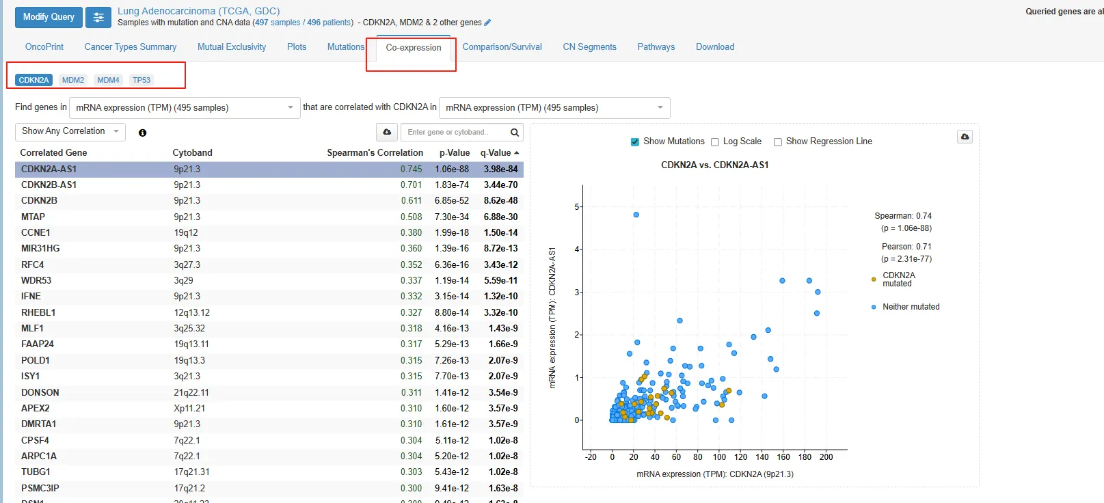1104x503 pixels.
Task: Open the Show Any Correlation dropdown
Action: [70, 131]
